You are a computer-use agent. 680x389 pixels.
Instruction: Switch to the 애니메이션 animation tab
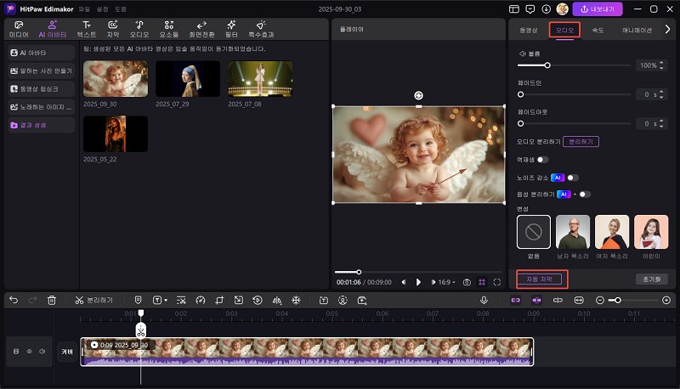637,30
